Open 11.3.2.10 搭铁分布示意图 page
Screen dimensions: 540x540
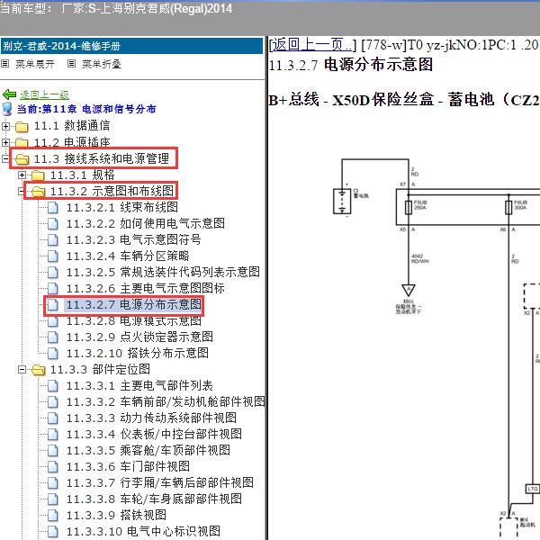(138, 353)
